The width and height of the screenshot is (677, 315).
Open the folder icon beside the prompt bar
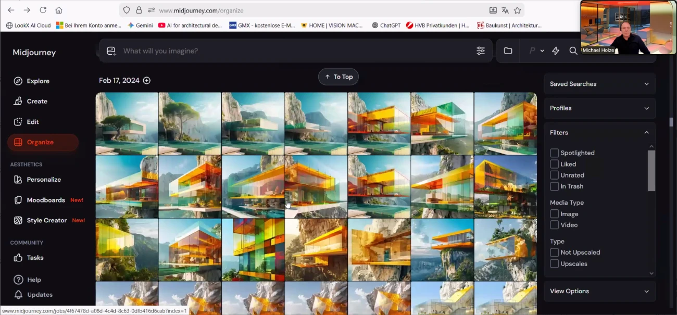click(x=508, y=51)
